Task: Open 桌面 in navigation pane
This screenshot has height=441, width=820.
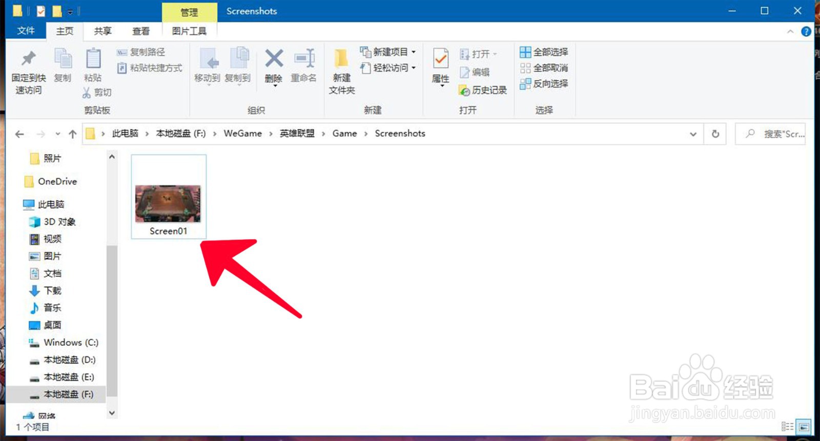Action: (45, 325)
